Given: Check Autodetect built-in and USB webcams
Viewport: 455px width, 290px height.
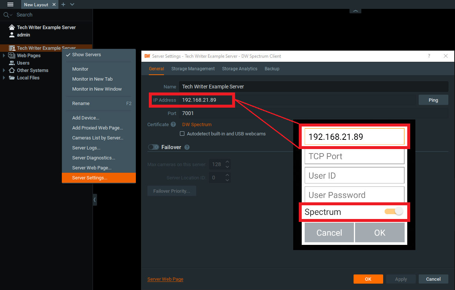Looking at the screenshot, I should [x=182, y=134].
